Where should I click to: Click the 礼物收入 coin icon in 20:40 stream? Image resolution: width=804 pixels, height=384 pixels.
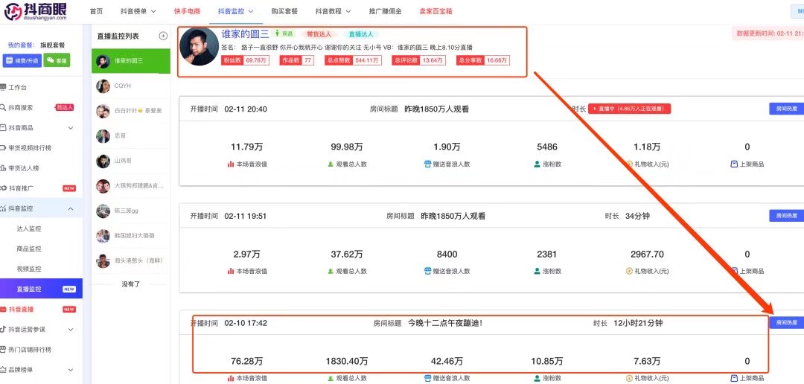(630, 164)
